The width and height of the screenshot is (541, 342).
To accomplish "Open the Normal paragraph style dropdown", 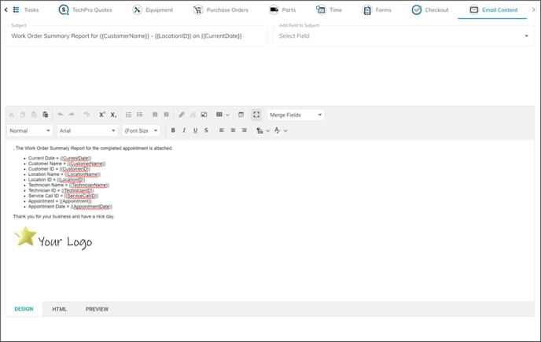I will 30,131.
